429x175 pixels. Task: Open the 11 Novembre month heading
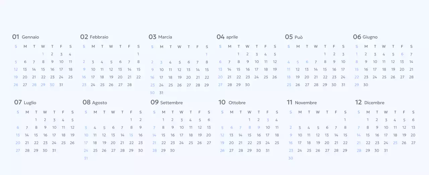(302, 103)
